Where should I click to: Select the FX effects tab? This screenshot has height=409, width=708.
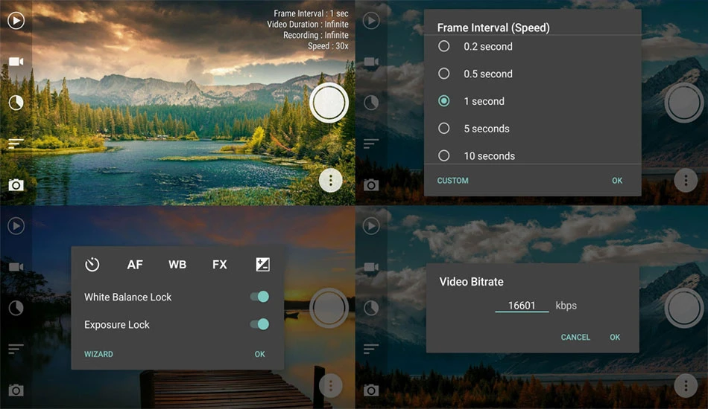219,265
